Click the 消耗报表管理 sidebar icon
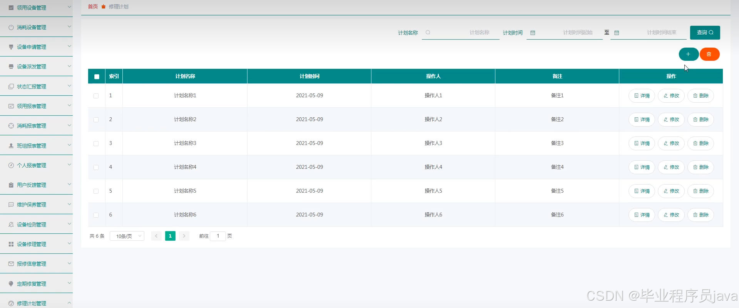739x308 pixels. pyautogui.click(x=11, y=126)
